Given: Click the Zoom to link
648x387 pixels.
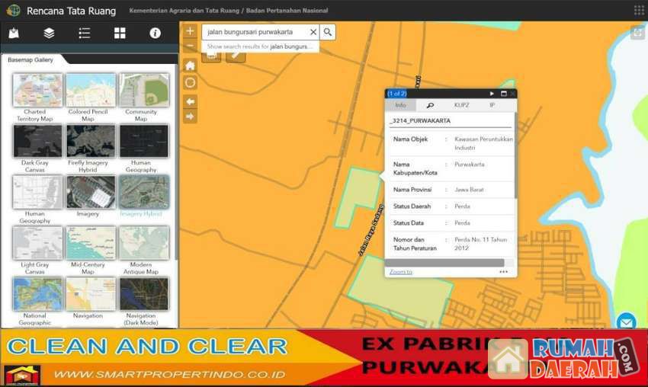Looking at the screenshot, I should [x=400, y=271].
